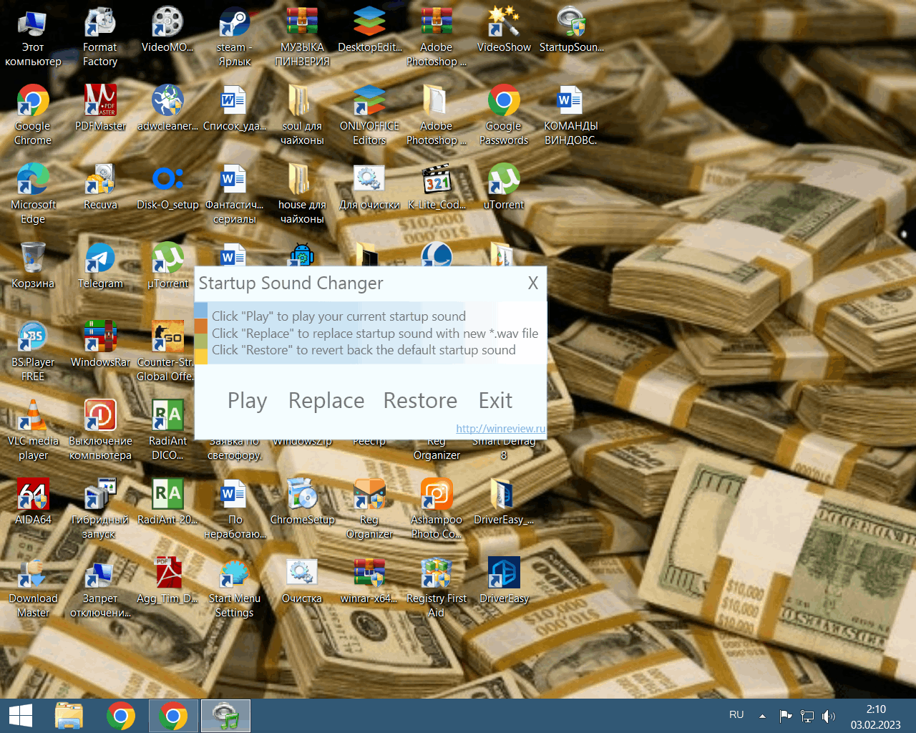Select the Disk-O_setup installer icon
Screen dimensions: 916x733
coord(167,188)
